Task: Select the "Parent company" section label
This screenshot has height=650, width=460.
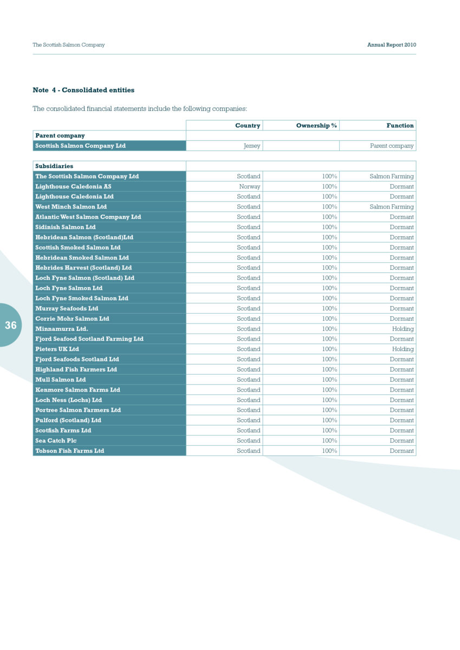Action: pyautogui.click(x=60, y=135)
